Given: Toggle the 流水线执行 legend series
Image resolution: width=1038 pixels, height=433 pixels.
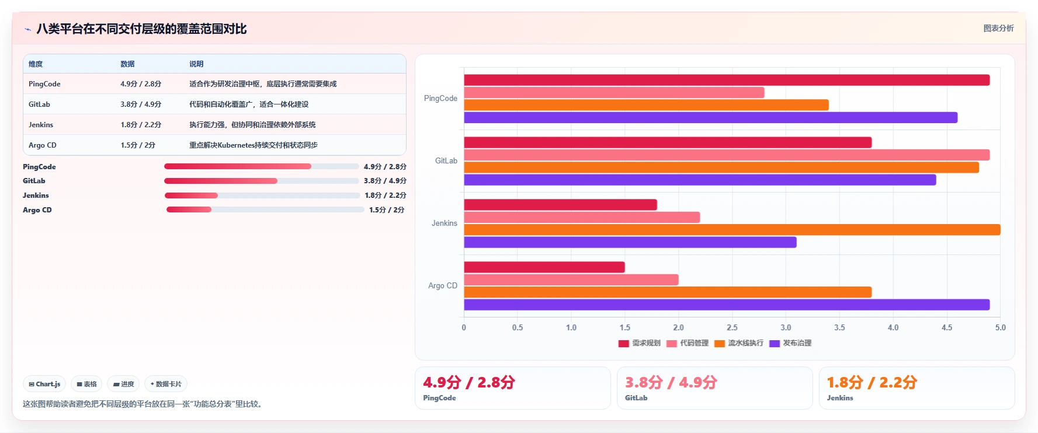Looking at the screenshot, I should [x=739, y=343].
